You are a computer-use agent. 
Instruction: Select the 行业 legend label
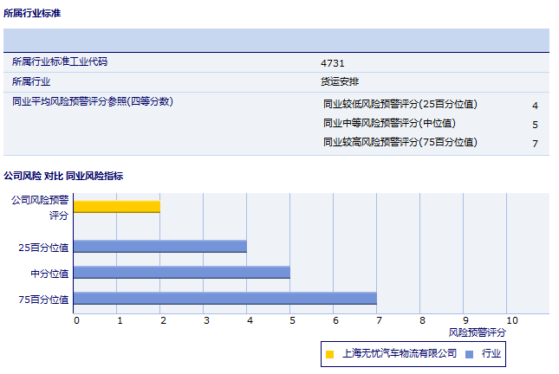pyautogui.click(x=491, y=353)
